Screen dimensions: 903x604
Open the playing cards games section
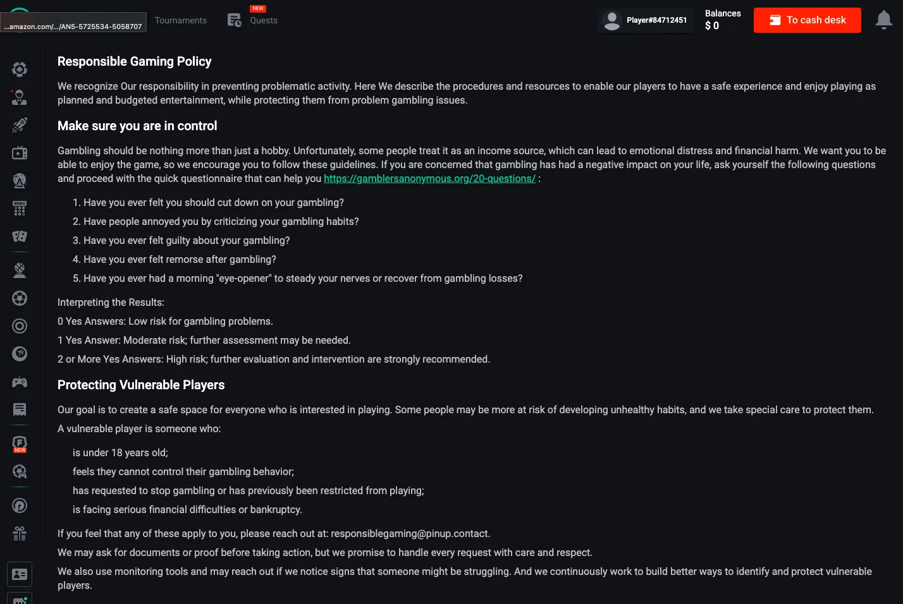click(19, 236)
